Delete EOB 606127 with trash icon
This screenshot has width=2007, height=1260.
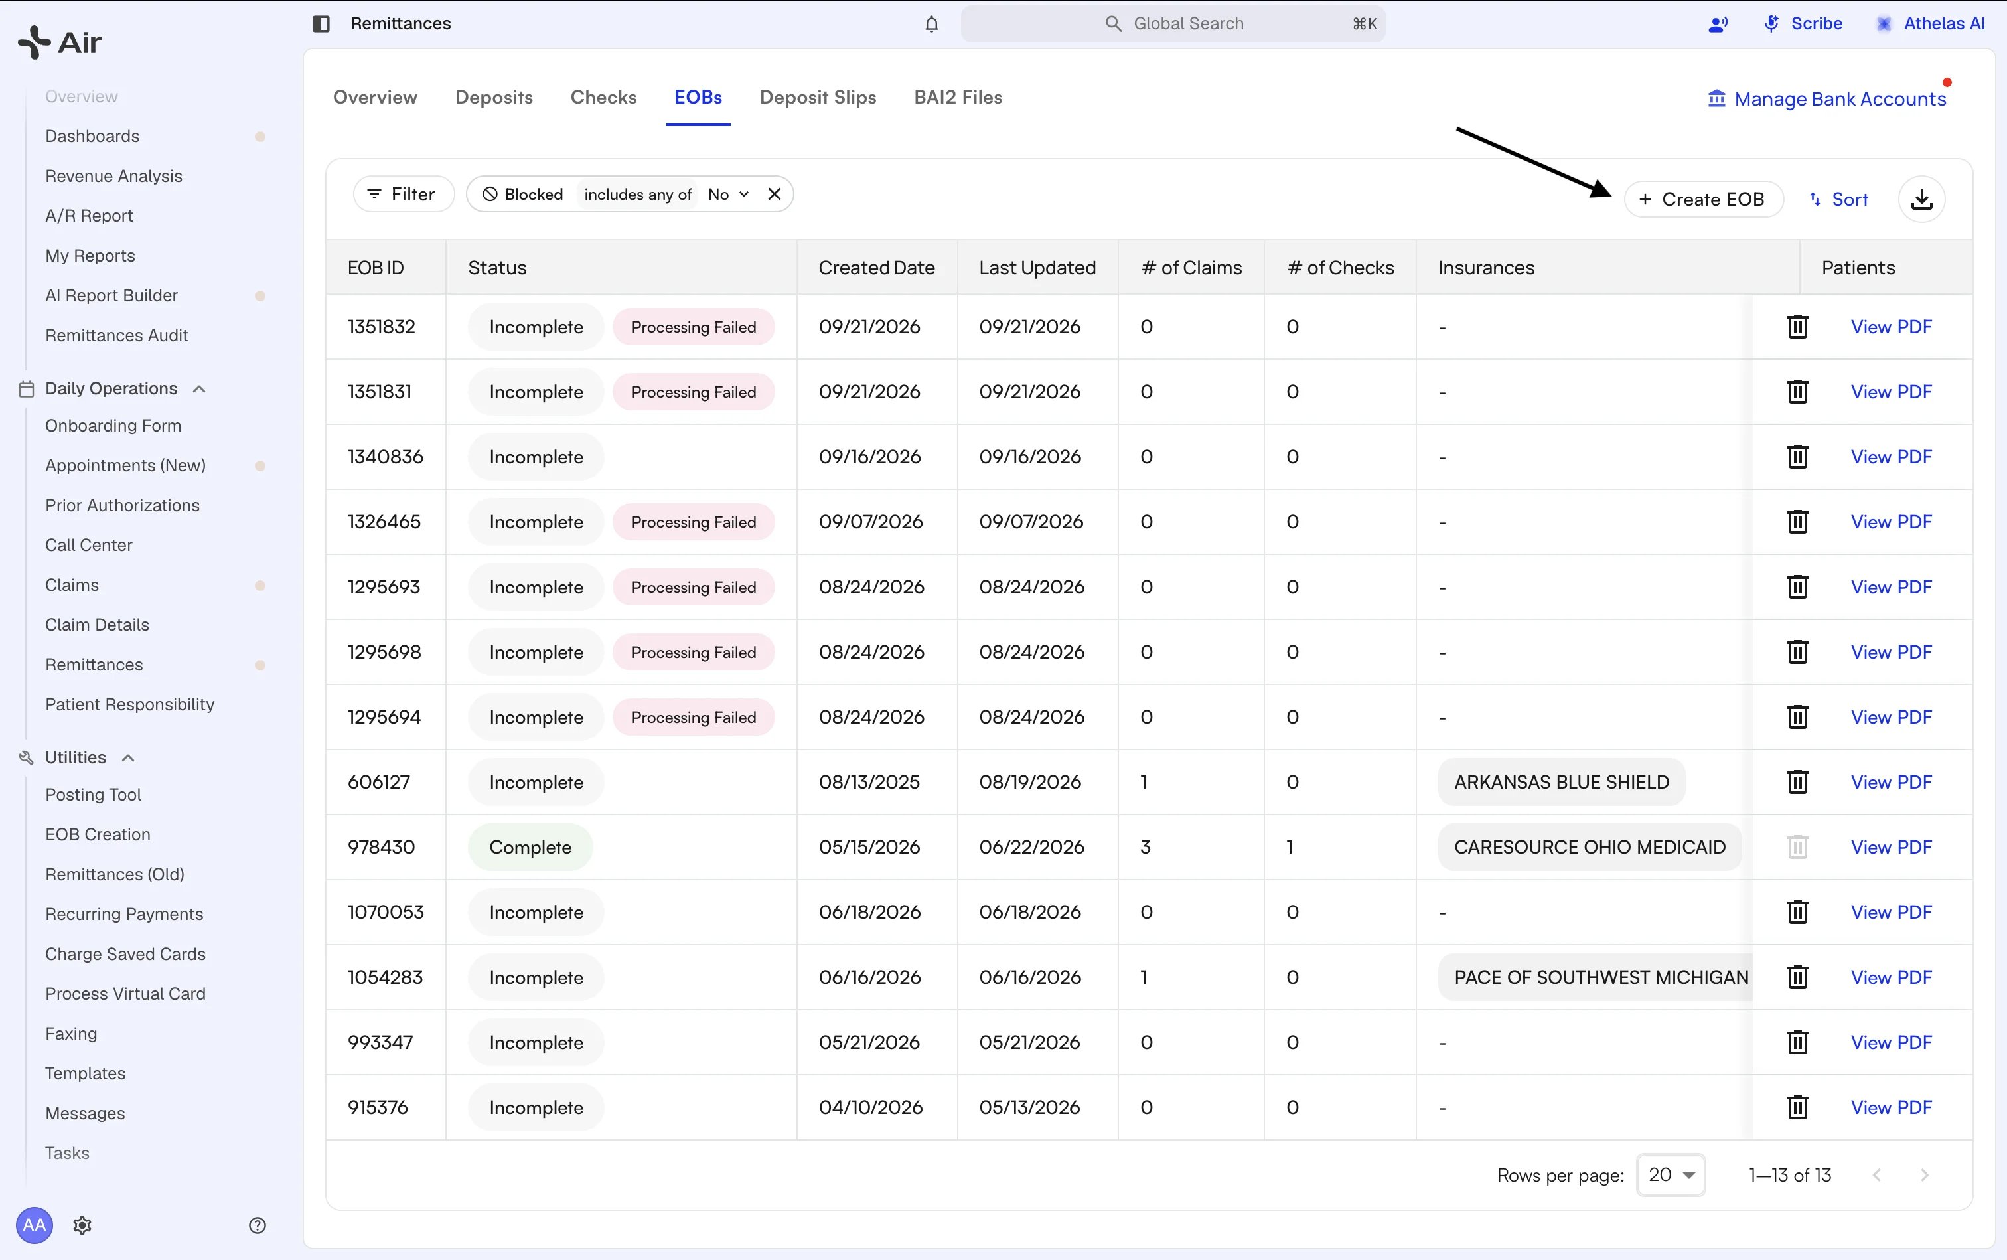[x=1797, y=781]
